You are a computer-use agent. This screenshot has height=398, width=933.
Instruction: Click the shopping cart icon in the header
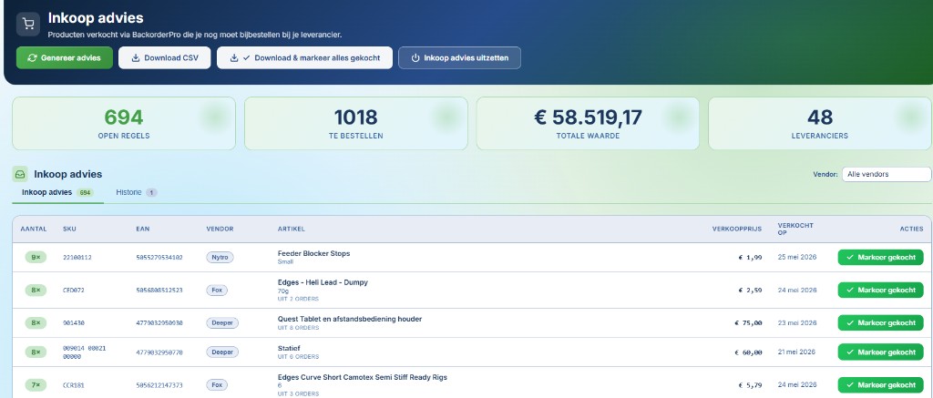pyautogui.click(x=28, y=24)
